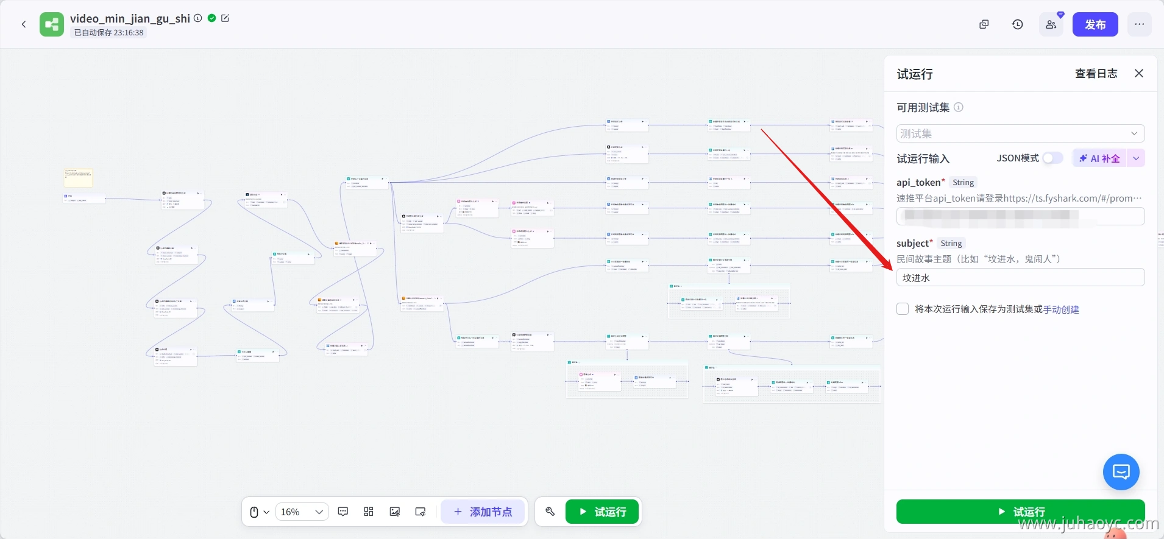The image size is (1164, 539).
Task: Show info tooltip for 可用测试集
Action: point(959,107)
